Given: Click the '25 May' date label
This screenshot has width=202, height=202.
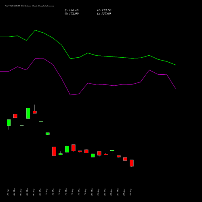Looking at the screenshot, I should coord(112,192).
